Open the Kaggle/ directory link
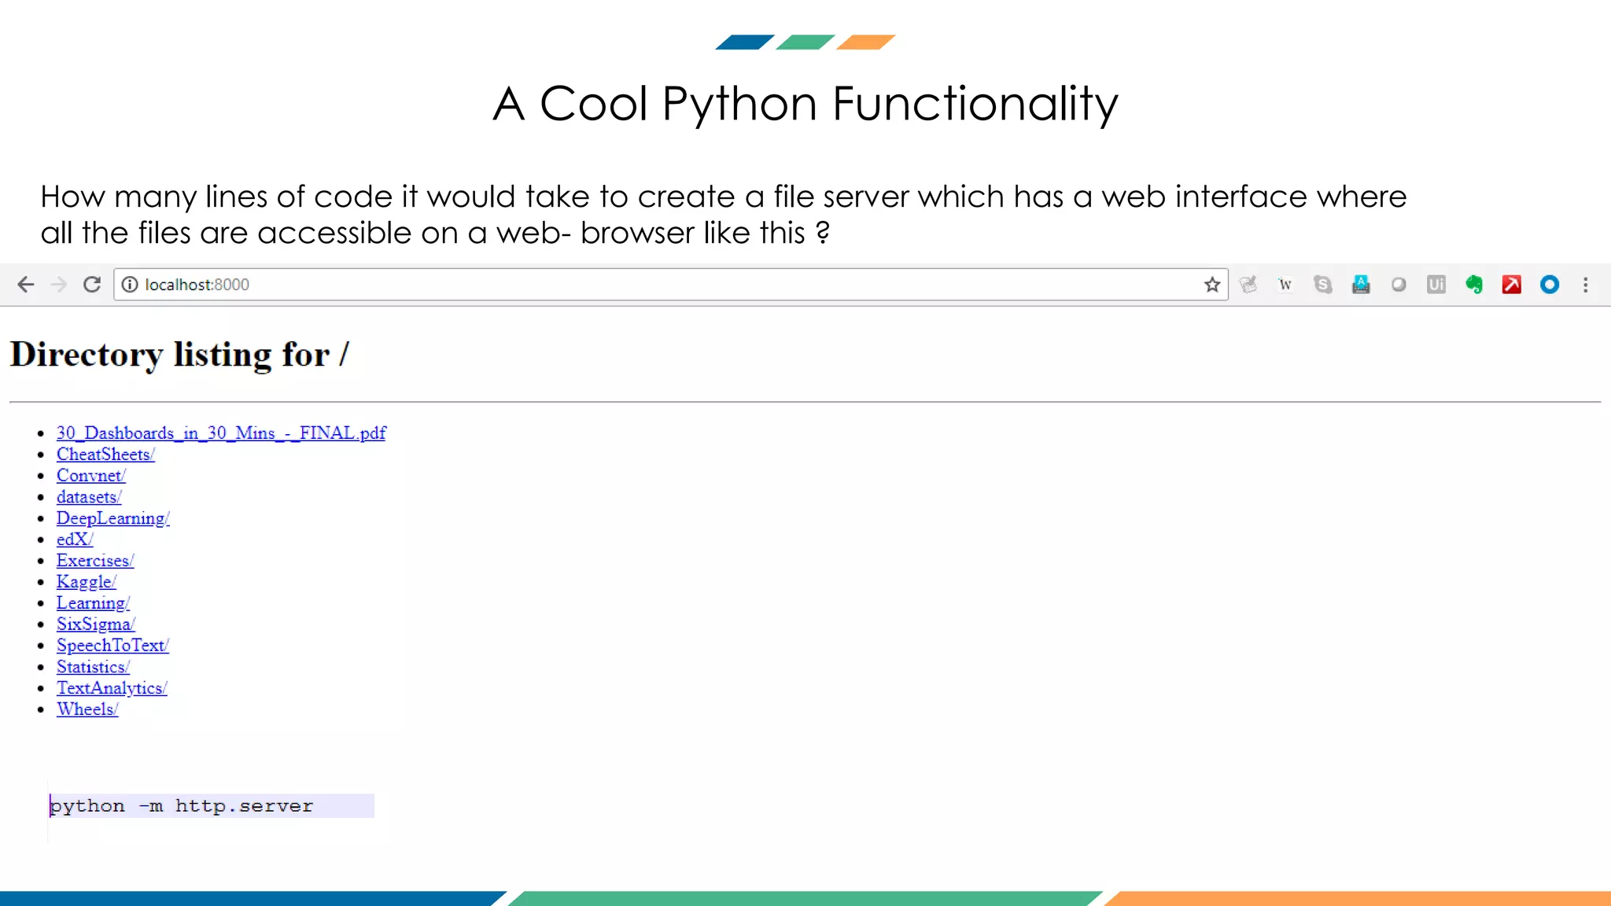Viewport: 1611px width, 906px height. (87, 582)
